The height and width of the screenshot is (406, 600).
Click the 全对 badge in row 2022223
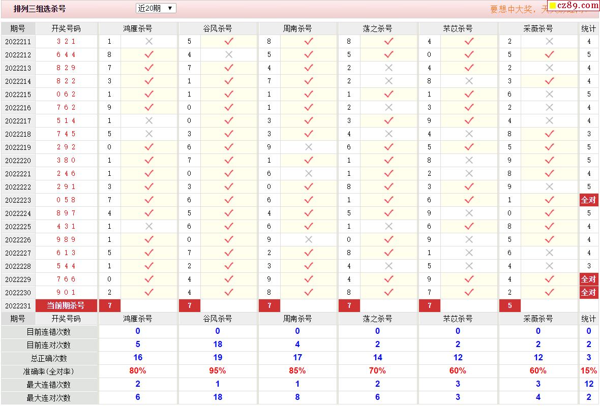coord(588,200)
